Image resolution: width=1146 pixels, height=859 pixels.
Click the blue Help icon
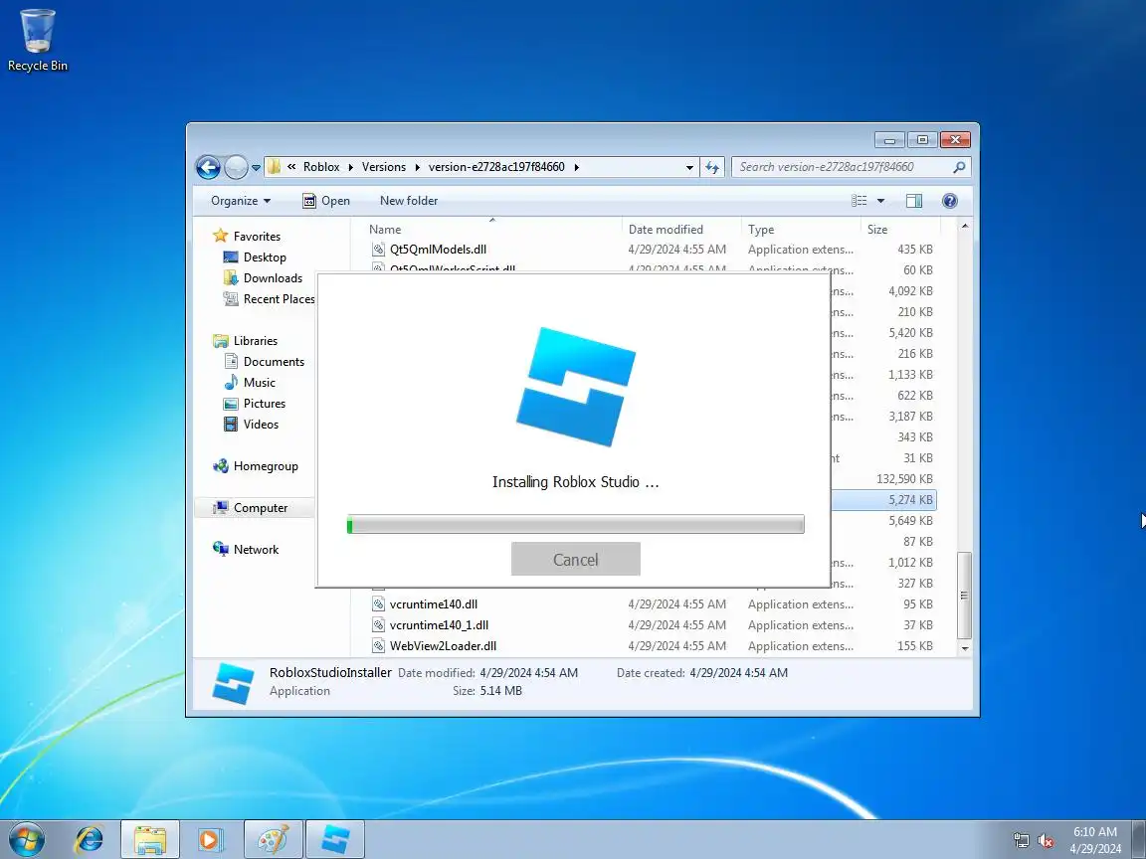coord(949,201)
